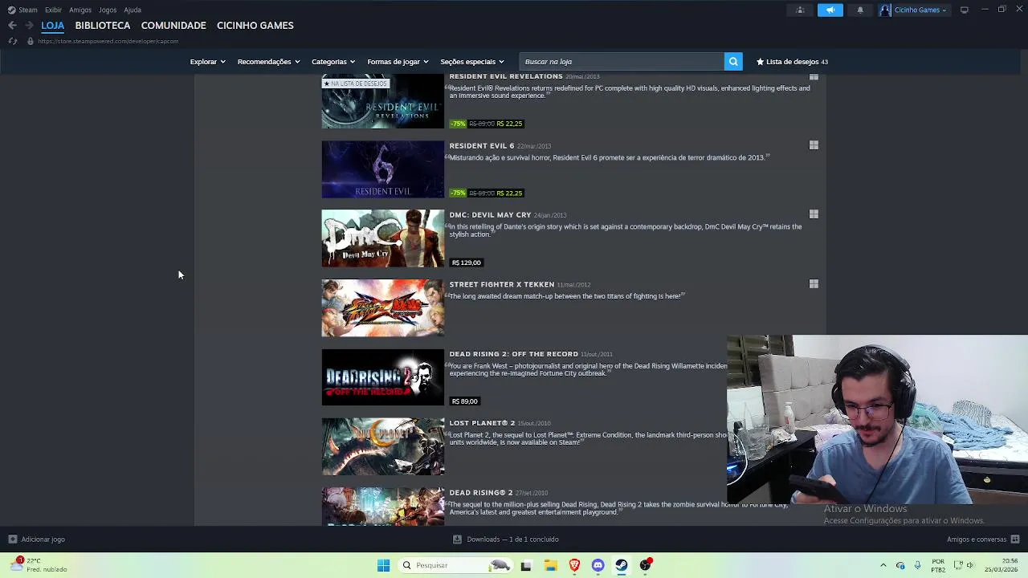The image size is (1028, 578).
Task: Click the blue megaphone announcements button
Action: pyautogui.click(x=830, y=10)
